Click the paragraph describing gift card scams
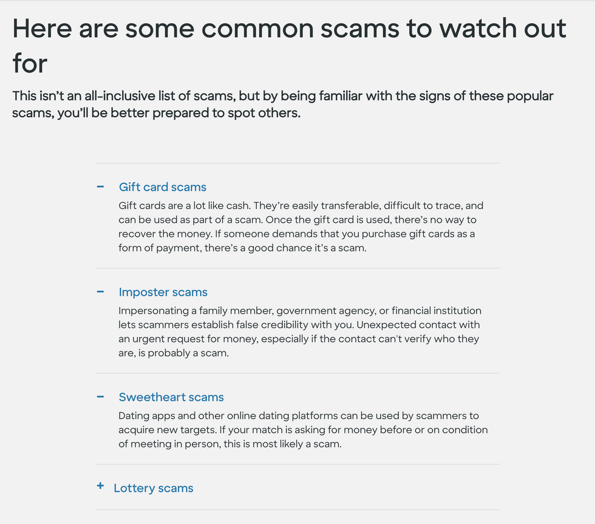 (301, 227)
